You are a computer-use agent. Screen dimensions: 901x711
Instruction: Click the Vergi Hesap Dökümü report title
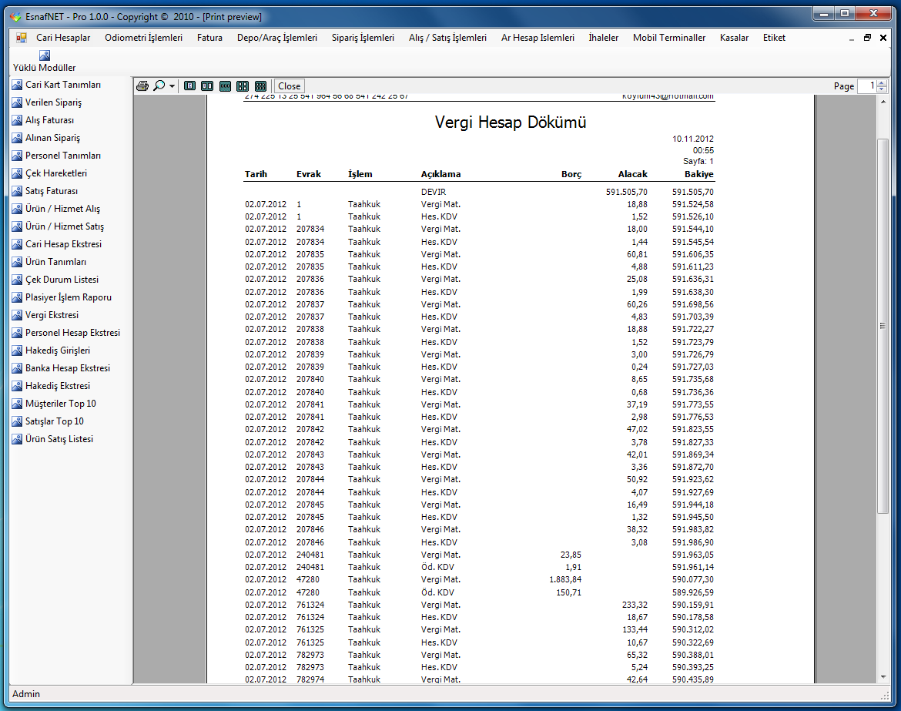[511, 122]
